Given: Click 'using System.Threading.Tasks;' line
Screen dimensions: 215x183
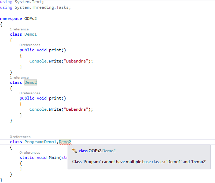Looking at the screenshot, I should (35, 7).
